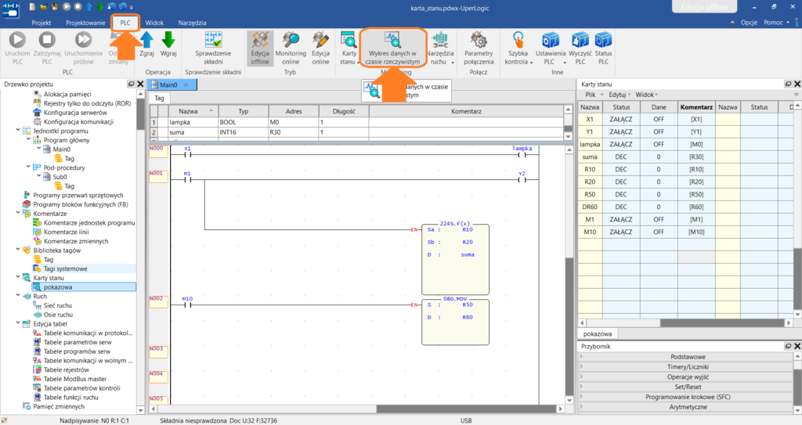Collapse Program główny tree node

click(28, 139)
